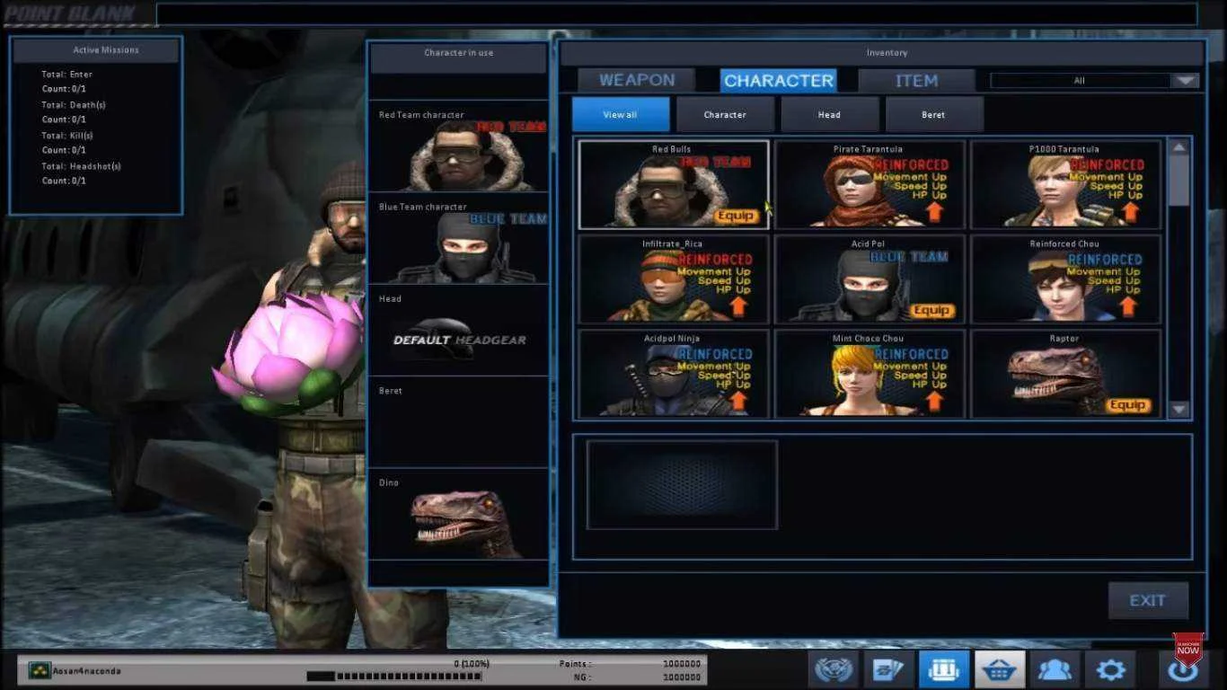This screenshot has width=1227, height=690.
Task: Select the Pirate Tarantula character card
Action: point(869,184)
